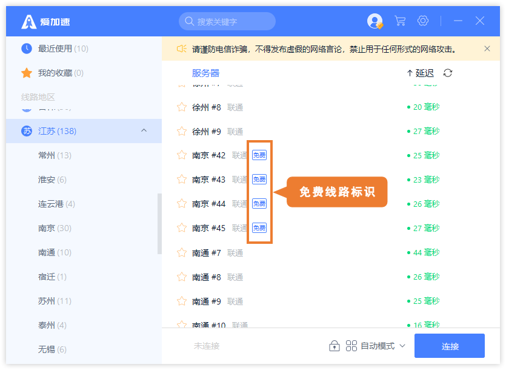Click the 连接 connect button
Image resolution: width=506 pixels, height=370 pixels.
coord(450,346)
